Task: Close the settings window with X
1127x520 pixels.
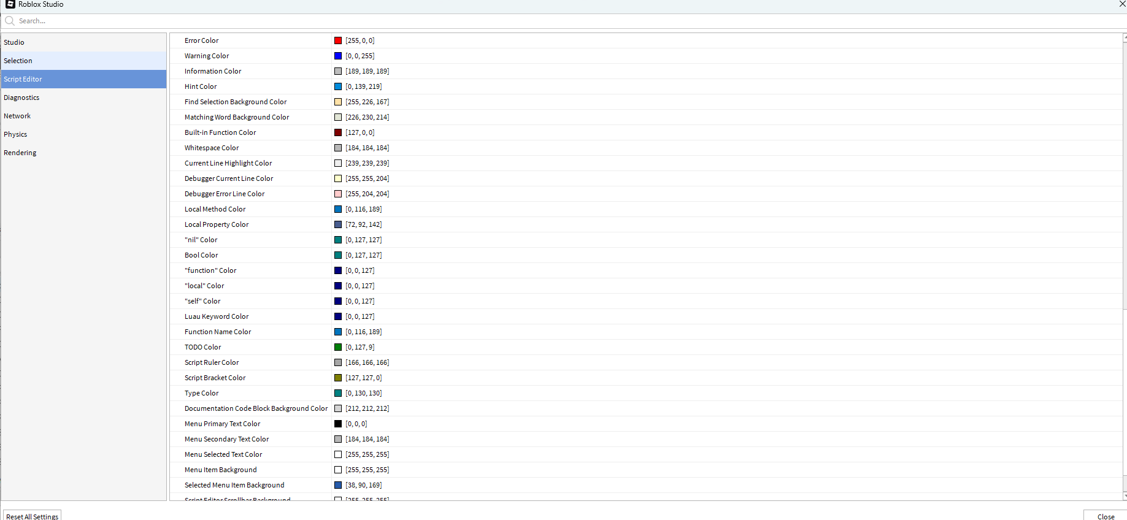Action: [x=1122, y=4]
